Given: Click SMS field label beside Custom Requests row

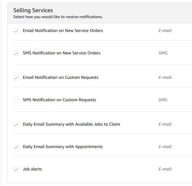Looking at the screenshot, I should (x=163, y=100).
